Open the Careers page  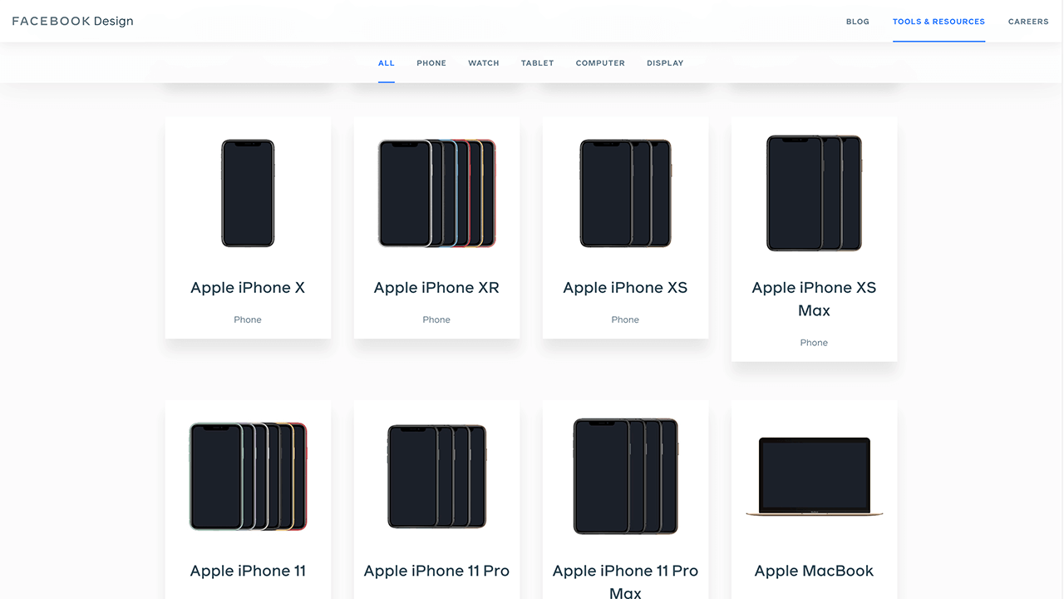coord(1028,22)
